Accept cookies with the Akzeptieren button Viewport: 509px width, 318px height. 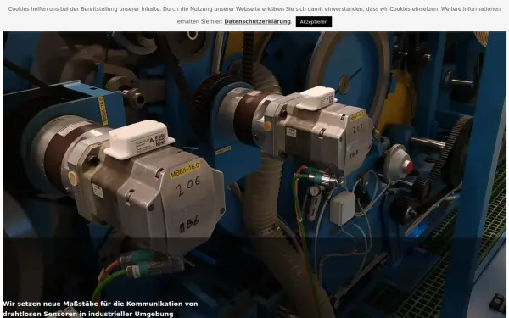tap(314, 22)
